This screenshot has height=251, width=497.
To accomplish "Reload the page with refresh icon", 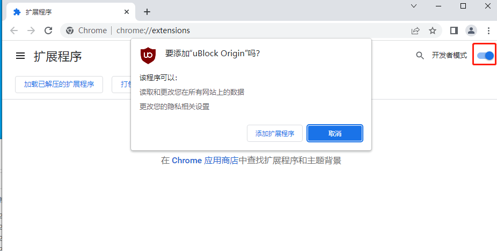I will point(48,31).
